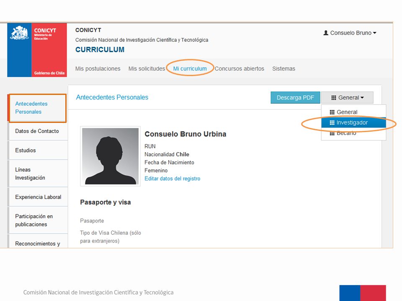Open the Mis postulaciones tab

[98, 69]
